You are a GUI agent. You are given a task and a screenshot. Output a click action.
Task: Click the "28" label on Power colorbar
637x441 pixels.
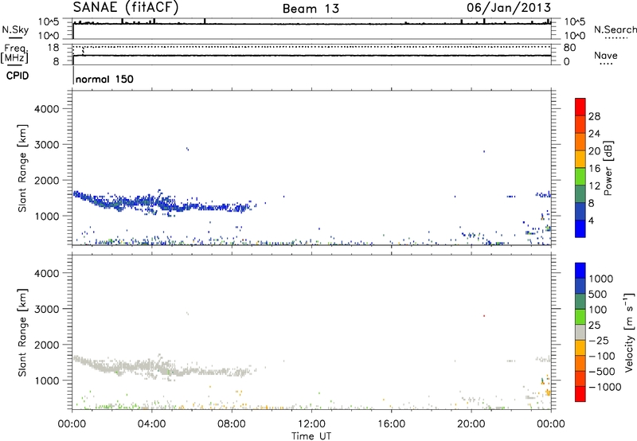[594, 116]
